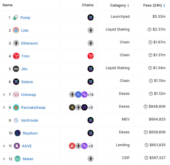
Task: Open the Jito protocol link
Action: 24,69
